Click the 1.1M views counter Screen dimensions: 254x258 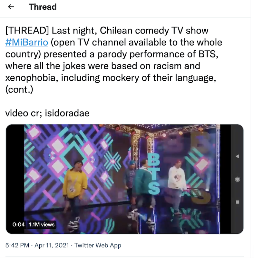[42, 224]
